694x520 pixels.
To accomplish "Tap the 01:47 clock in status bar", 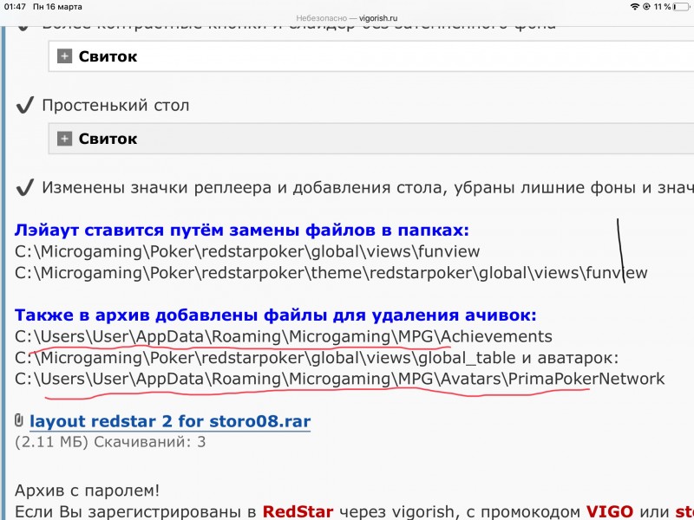I will point(16,6).
